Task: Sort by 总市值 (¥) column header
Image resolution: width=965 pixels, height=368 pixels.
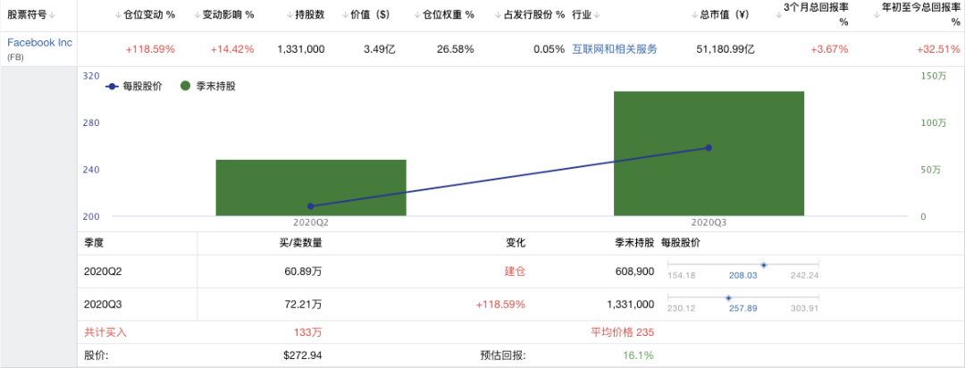Action: coord(720,15)
